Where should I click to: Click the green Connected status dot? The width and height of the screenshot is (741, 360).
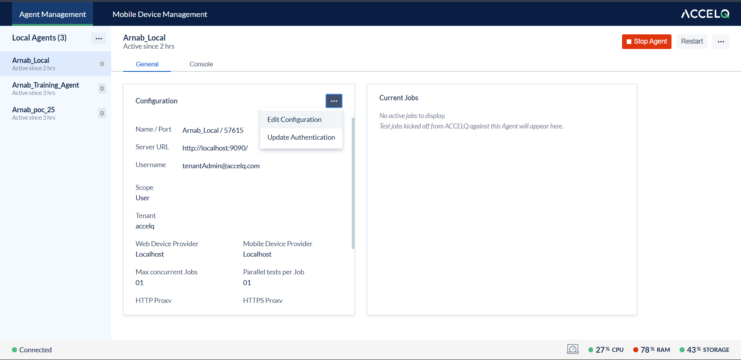coord(14,350)
